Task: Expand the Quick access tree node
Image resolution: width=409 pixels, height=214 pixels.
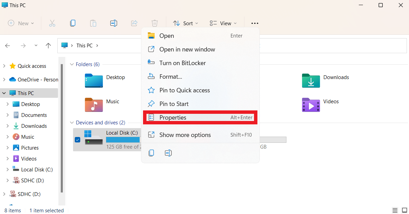Action: (x=4, y=66)
